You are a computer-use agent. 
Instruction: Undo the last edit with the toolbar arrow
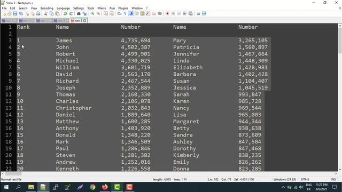point(65,13)
